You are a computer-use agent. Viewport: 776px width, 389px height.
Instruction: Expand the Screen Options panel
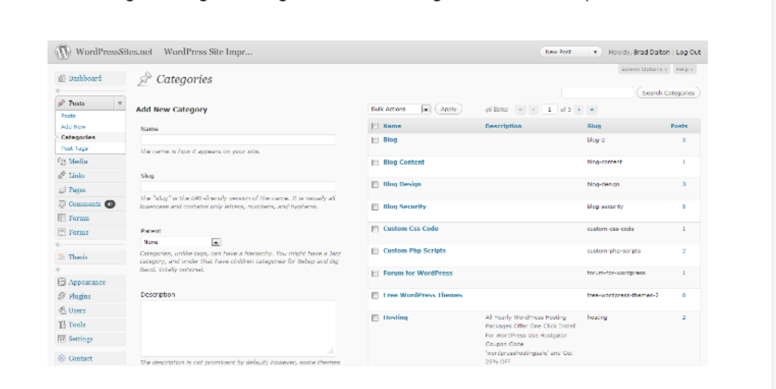pyautogui.click(x=644, y=69)
